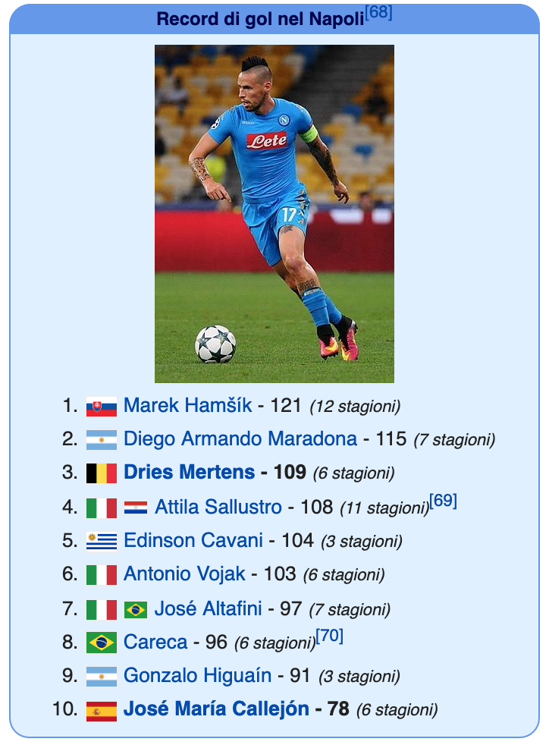The width and height of the screenshot is (549, 748).
Task: Click the Paraguay flag before Attila Sallustro
Action: [x=136, y=508]
